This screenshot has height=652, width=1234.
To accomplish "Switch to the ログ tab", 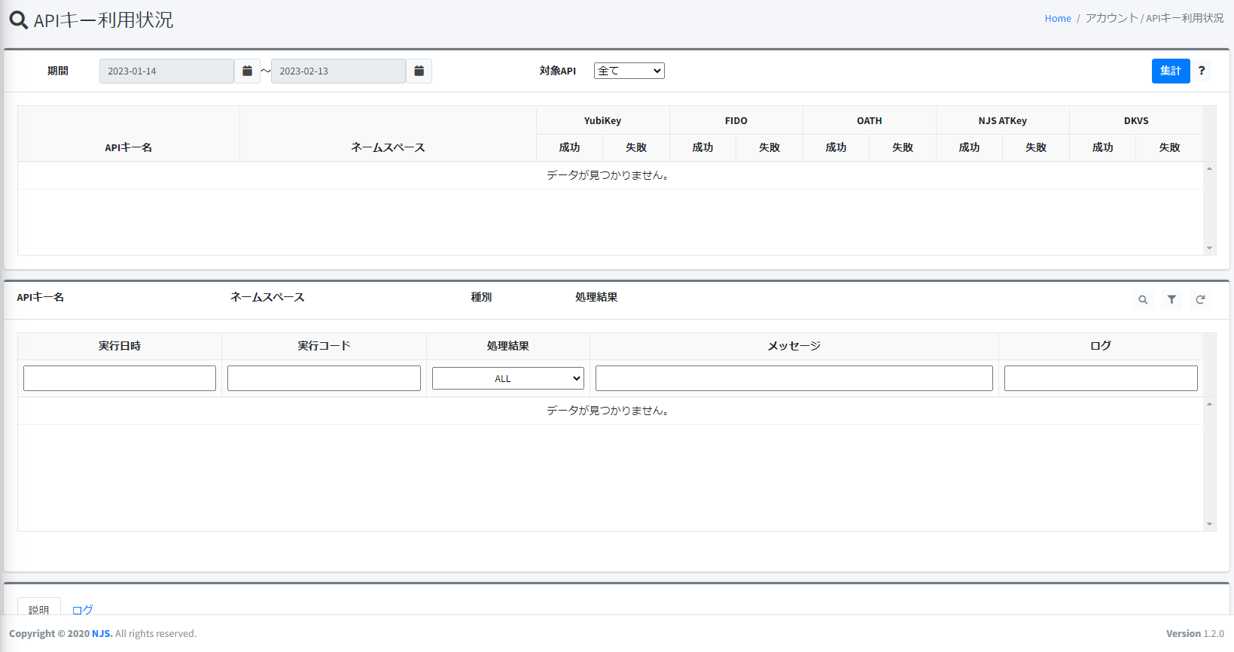I will pos(83,609).
